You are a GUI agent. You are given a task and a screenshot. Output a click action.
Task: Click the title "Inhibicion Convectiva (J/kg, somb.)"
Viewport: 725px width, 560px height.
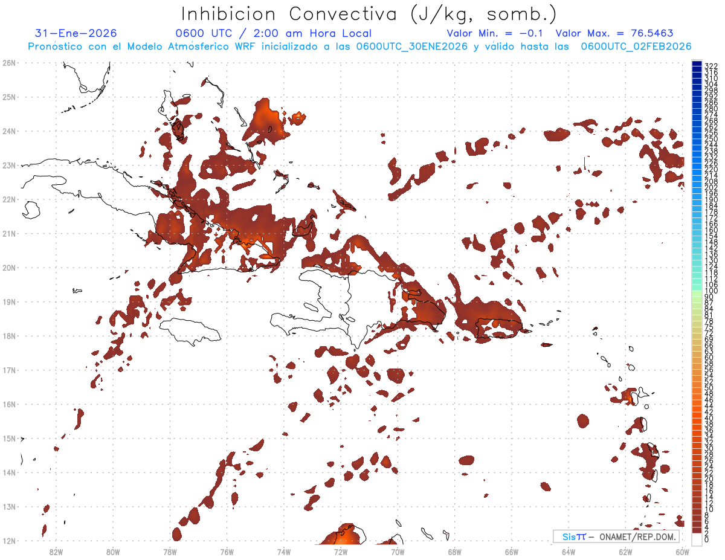pyautogui.click(x=369, y=14)
